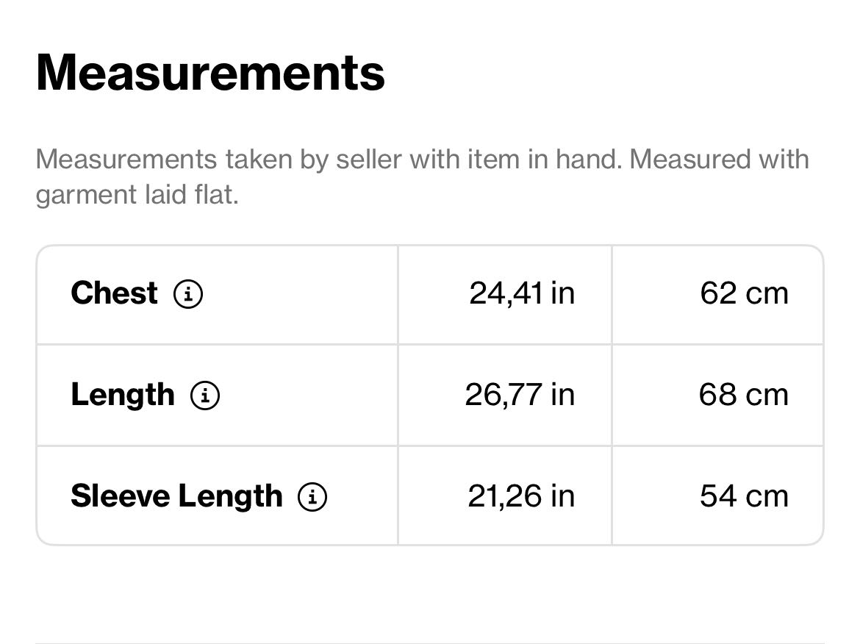Image resolution: width=860 pixels, height=644 pixels.
Task: Open the Chest measurement info icon
Action: [x=188, y=293]
